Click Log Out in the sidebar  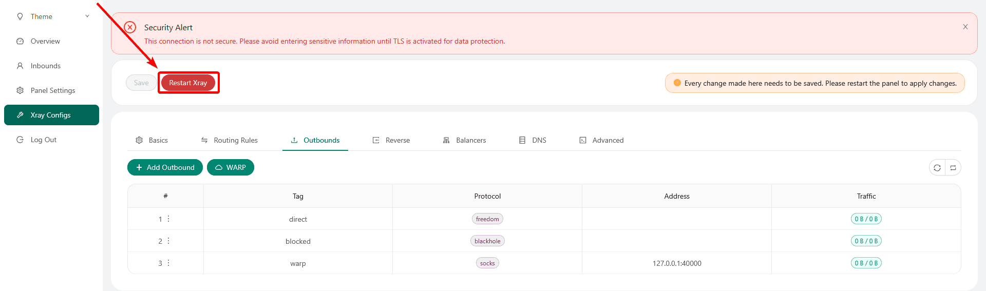(43, 140)
